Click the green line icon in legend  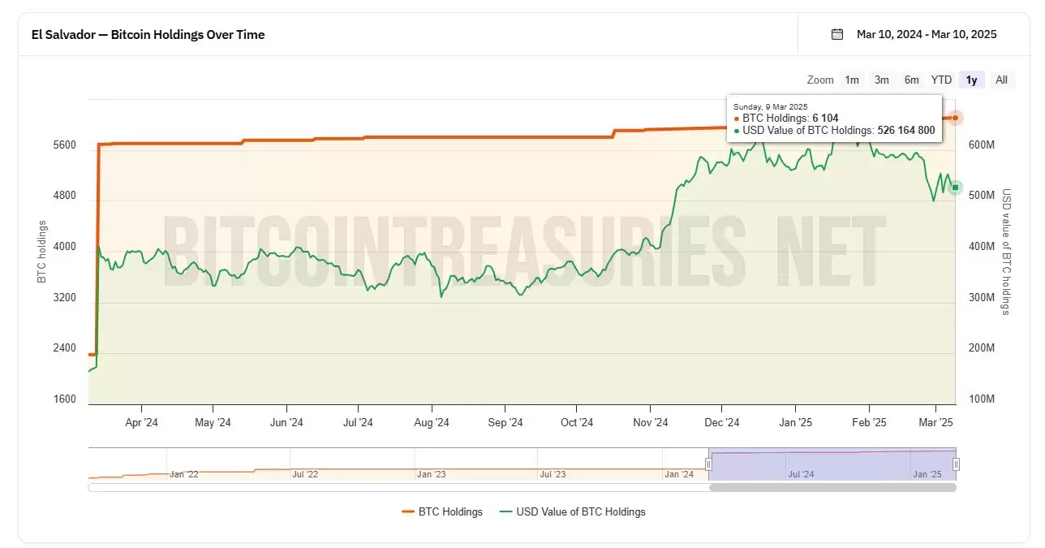coord(506,511)
